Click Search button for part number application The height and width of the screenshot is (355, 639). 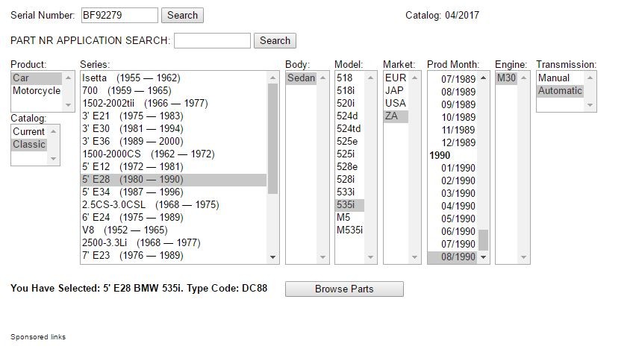coord(275,41)
